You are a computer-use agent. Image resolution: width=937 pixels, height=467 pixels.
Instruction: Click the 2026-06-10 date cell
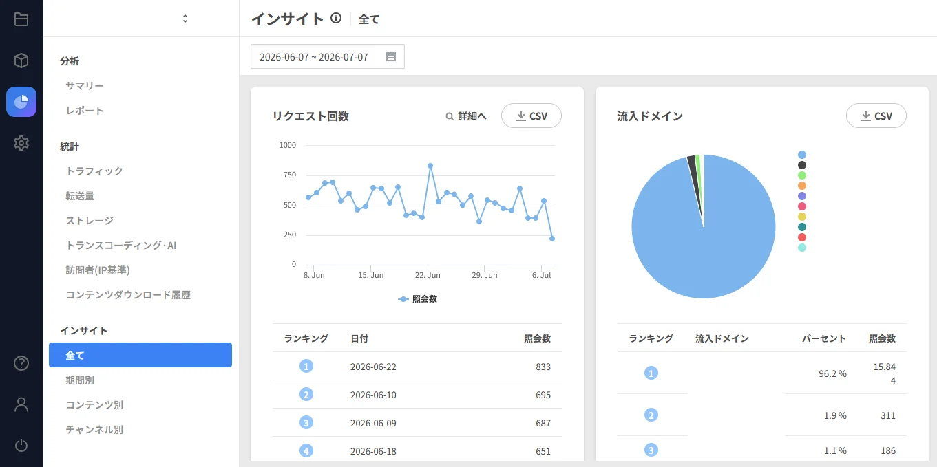pyautogui.click(x=373, y=395)
